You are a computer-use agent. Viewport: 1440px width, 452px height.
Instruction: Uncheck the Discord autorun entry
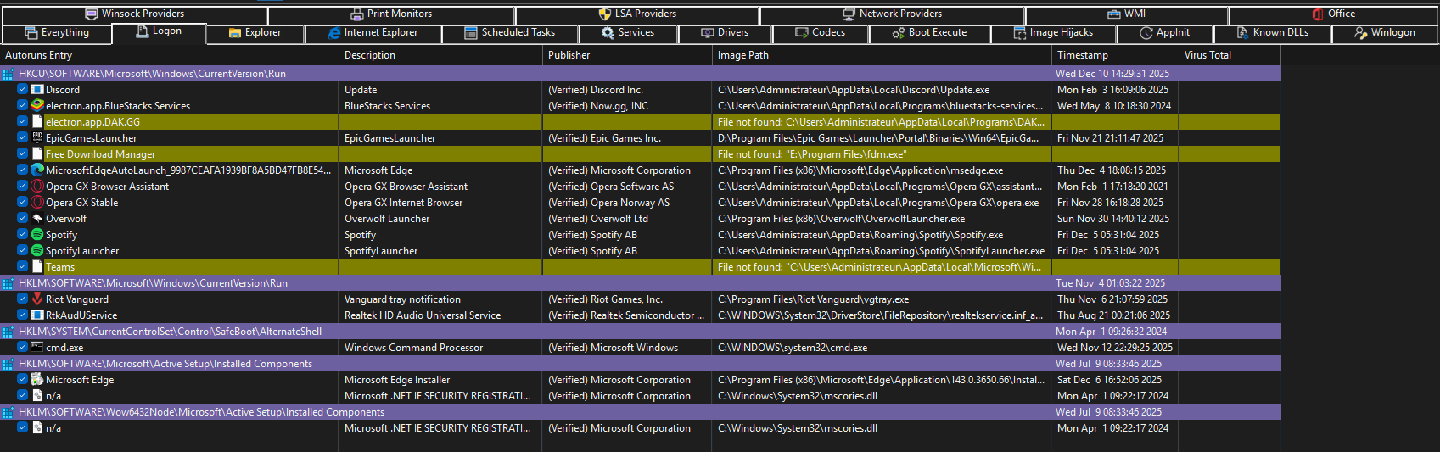pos(23,89)
